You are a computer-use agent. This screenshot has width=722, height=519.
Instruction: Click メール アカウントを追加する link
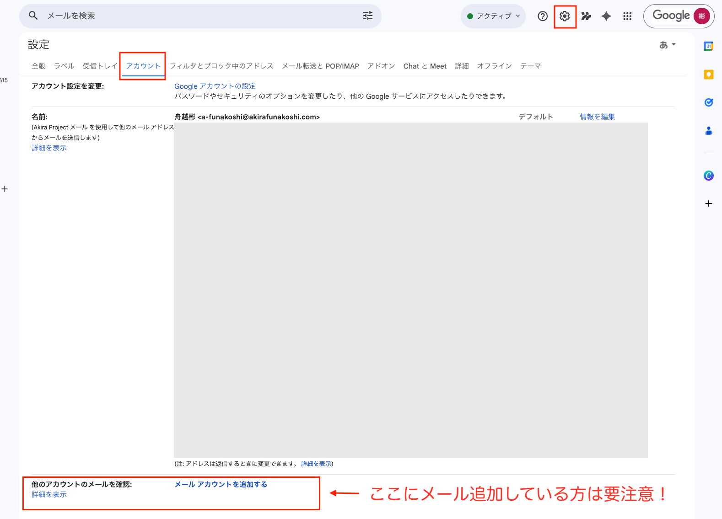click(x=221, y=484)
